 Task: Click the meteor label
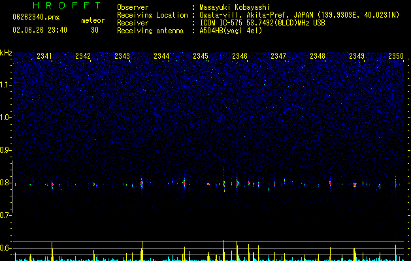coord(93,20)
